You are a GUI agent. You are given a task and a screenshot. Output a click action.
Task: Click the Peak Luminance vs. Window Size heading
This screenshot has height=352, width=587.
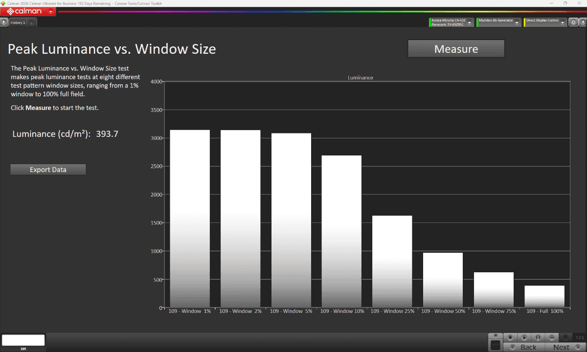tap(112, 49)
